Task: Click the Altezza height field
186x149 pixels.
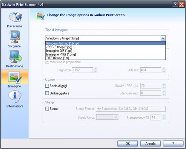Action: point(151,70)
